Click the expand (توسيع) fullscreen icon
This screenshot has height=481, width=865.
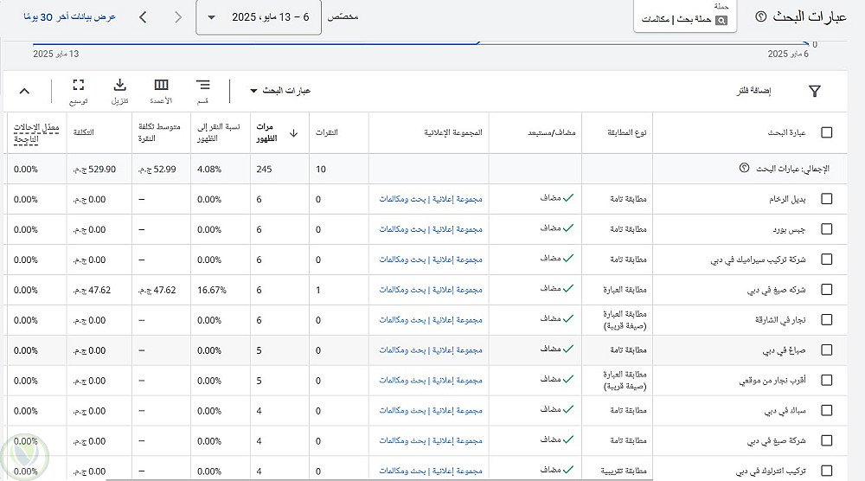pos(78,86)
